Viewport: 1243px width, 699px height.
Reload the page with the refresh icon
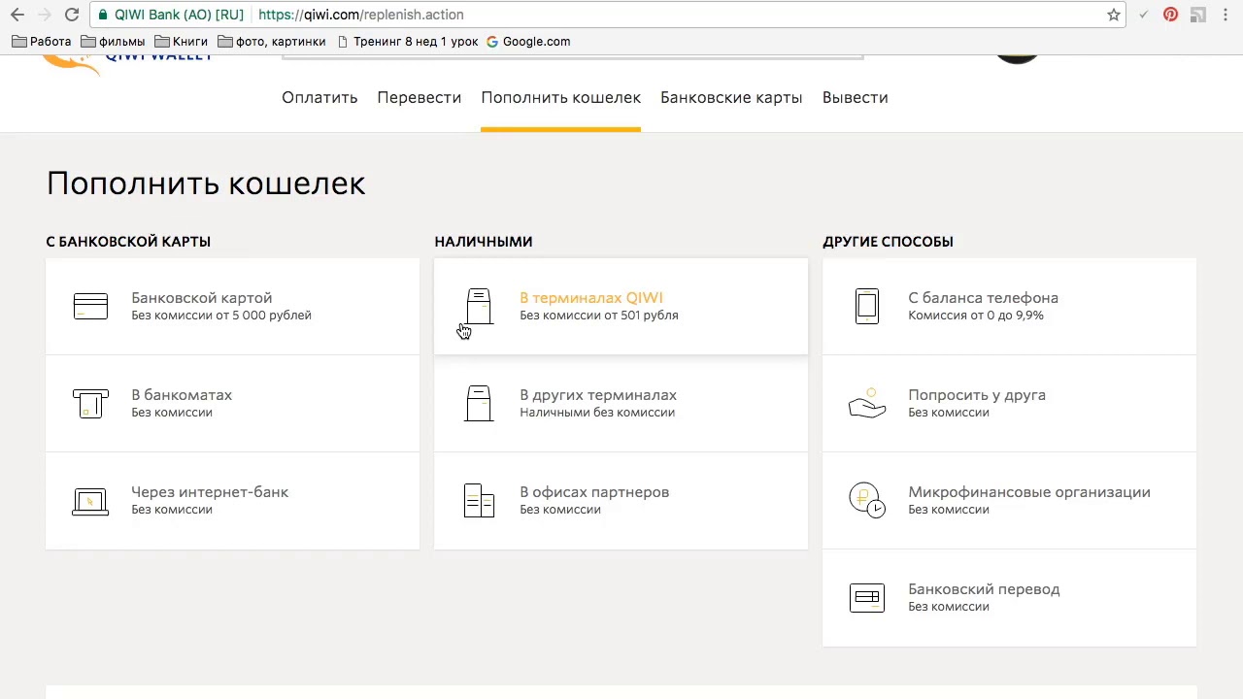point(71,15)
